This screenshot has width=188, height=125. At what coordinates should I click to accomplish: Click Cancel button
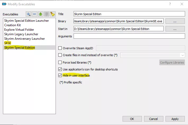(154, 119)
